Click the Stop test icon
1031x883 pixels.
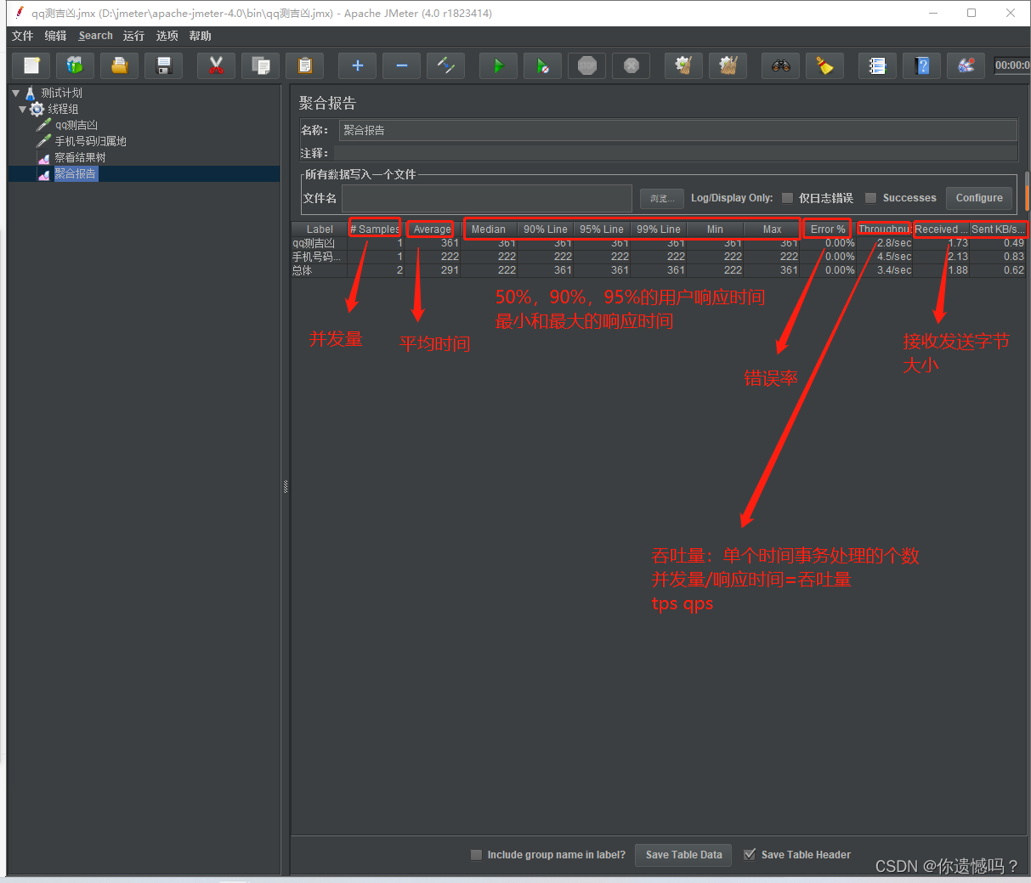point(587,65)
